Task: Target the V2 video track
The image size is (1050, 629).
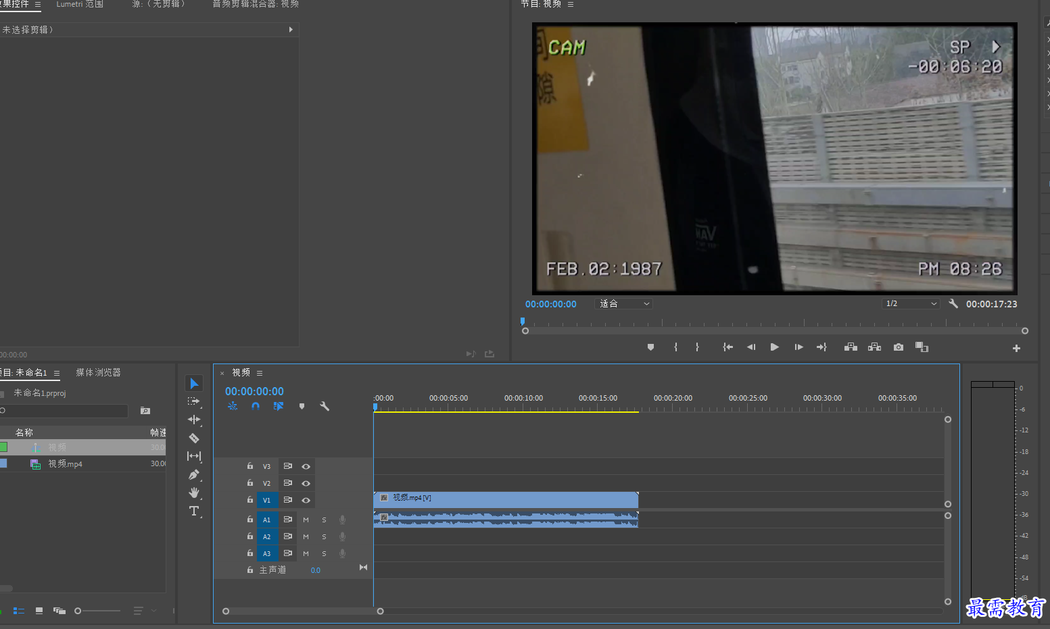Action: click(x=266, y=483)
